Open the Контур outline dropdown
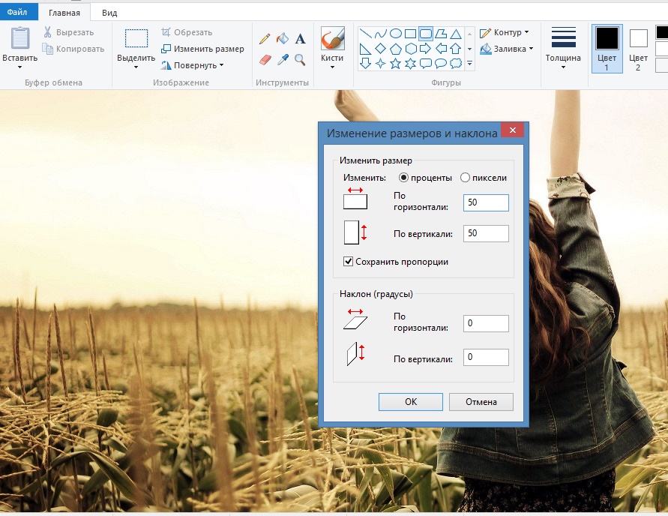The height and width of the screenshot is (516, 668). pos(505,32)
